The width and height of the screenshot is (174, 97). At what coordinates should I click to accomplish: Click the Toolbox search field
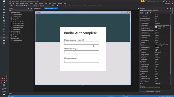pos(20,11)
